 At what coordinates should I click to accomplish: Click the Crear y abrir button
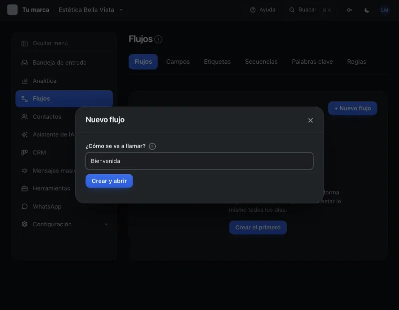click(x=109, y=181)
